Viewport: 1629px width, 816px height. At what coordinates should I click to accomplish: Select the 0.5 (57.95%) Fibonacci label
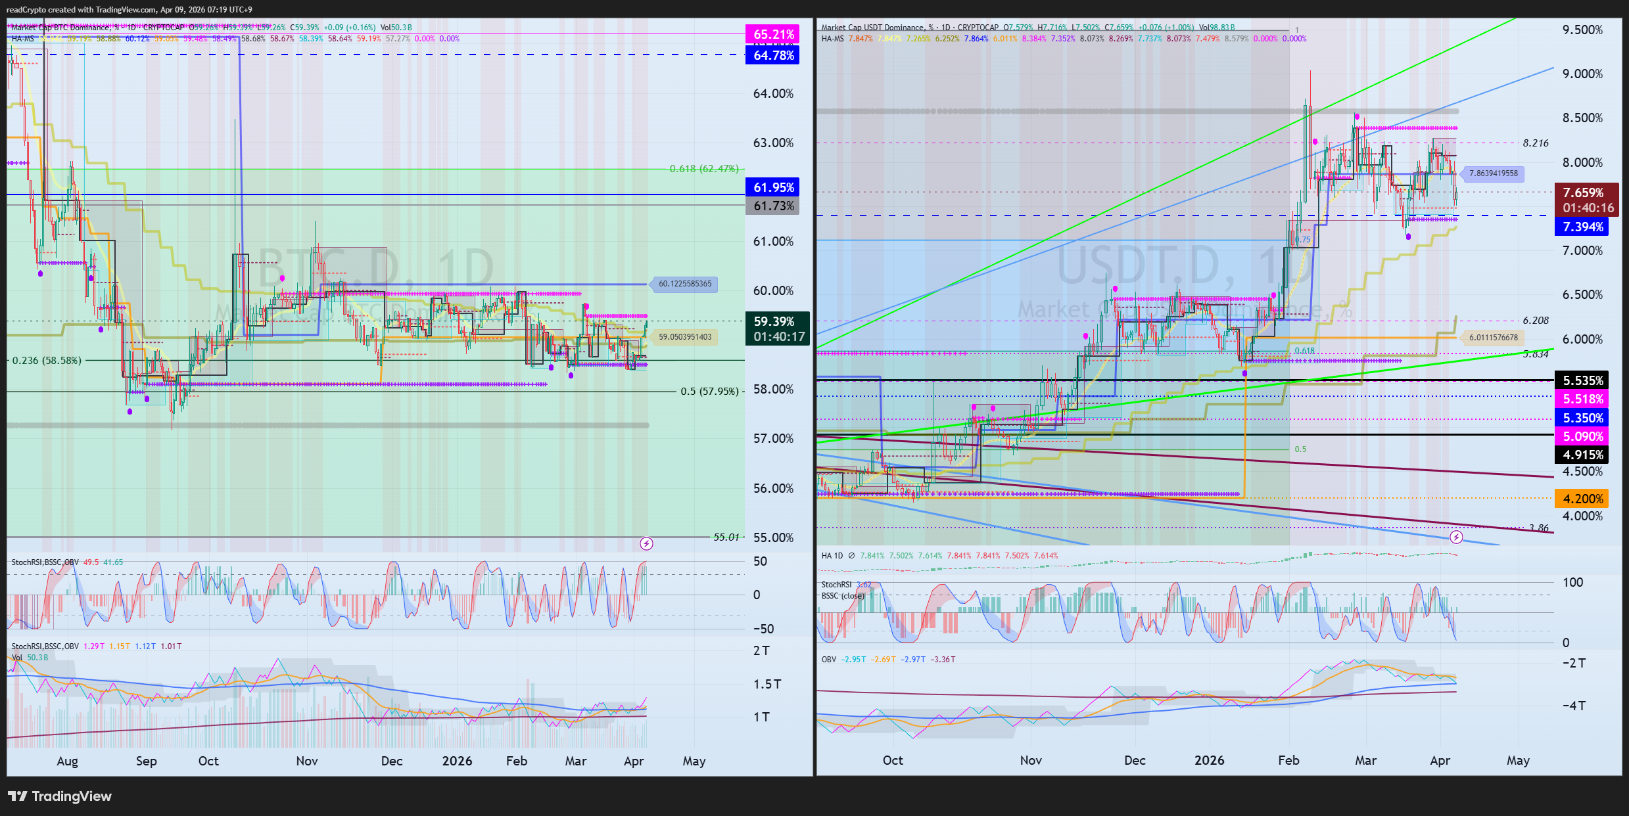709,392
